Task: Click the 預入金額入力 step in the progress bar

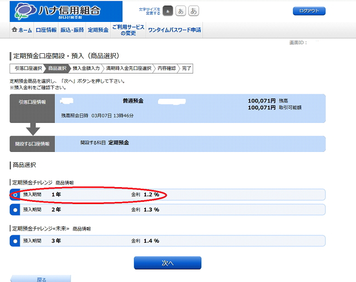Action: pos(86,69)
